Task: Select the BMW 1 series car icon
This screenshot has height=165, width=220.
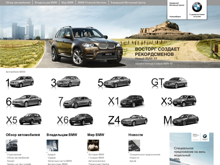Action: 20,82
